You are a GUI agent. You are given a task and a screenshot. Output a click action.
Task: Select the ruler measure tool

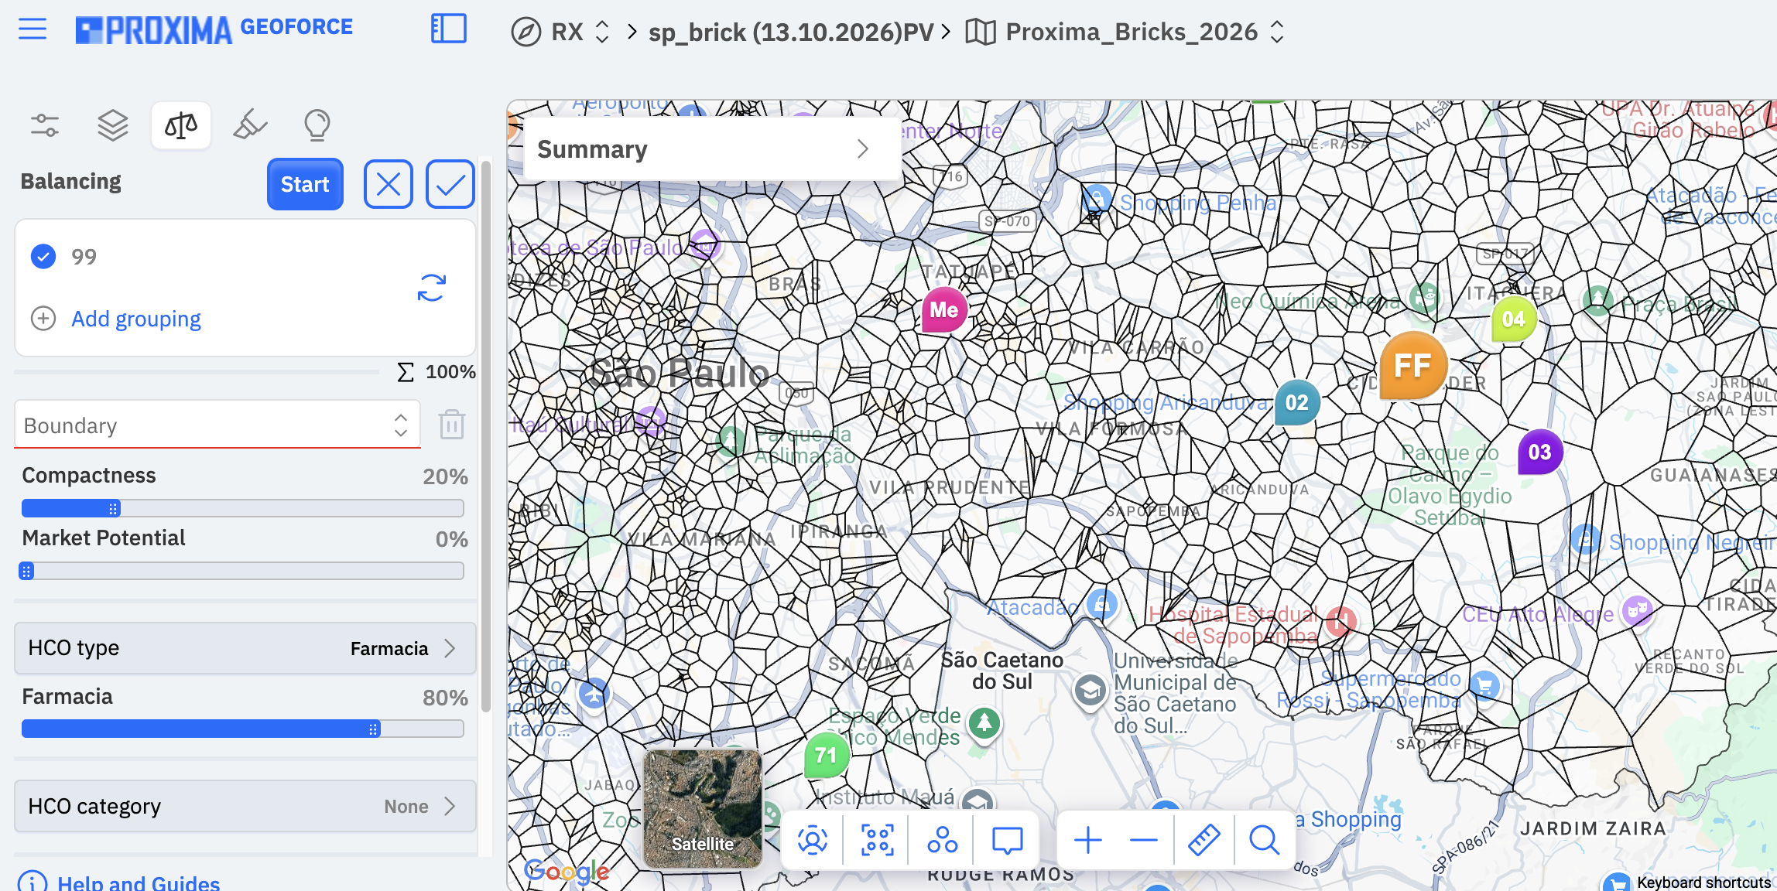point(1204,839)
